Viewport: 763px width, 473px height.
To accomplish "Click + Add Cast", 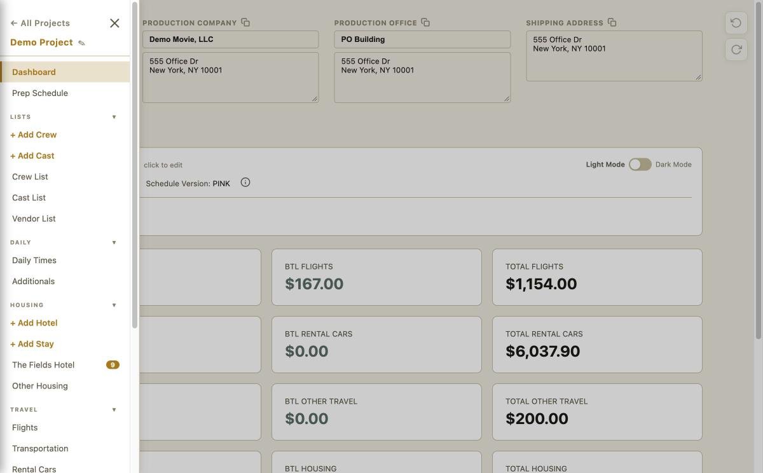I will 32,156.
